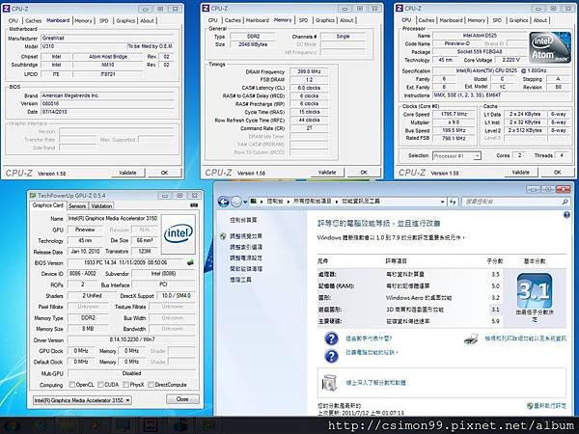Click the GPU-Z screenshot camera icon
Viewport: 579px width, 434px height.
click(x=194, y=205)
